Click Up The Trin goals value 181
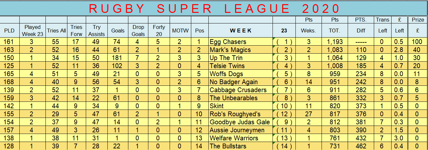Screen dimensions: 428x150 118,58
